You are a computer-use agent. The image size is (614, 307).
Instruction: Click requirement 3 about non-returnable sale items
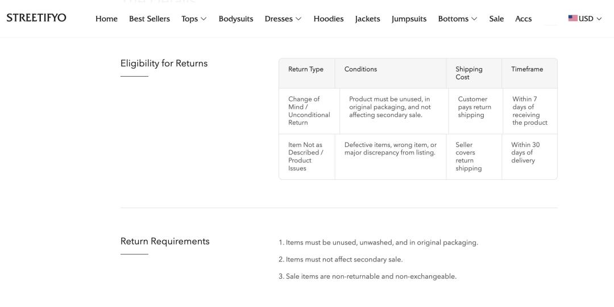pos(367,276)
